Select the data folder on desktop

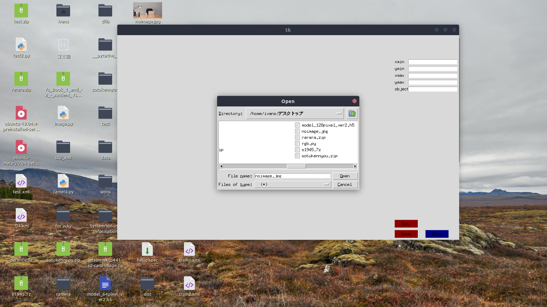[x=105, y=147]
